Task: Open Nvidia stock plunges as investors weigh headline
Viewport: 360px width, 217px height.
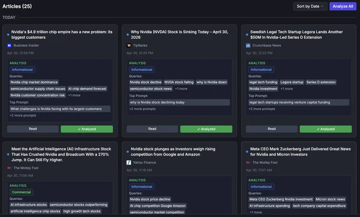Action: tap(173, 152)
